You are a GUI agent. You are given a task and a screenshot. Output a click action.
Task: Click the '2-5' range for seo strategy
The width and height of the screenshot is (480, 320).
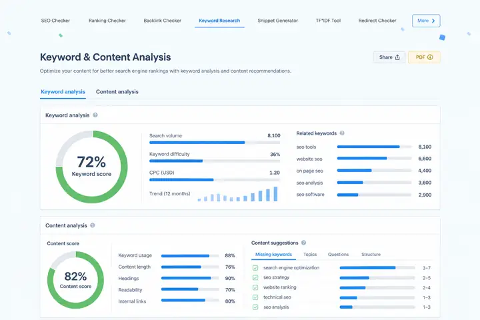pos(427,278)
